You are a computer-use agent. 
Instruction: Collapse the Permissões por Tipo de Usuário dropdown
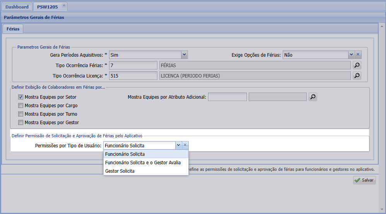[x=178, y=145]
